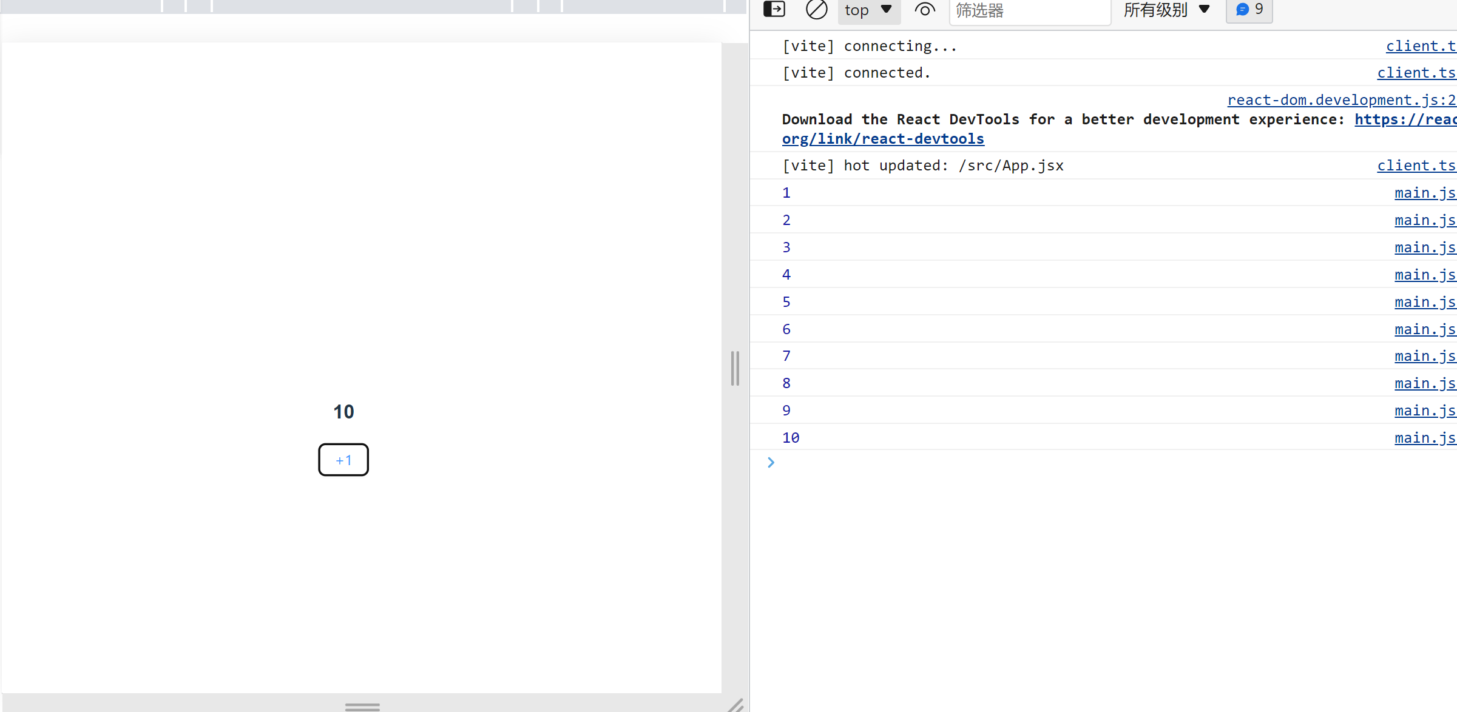Open client.ts link for hot updated
This screenshot has height=712, width=1457.
1417,166
